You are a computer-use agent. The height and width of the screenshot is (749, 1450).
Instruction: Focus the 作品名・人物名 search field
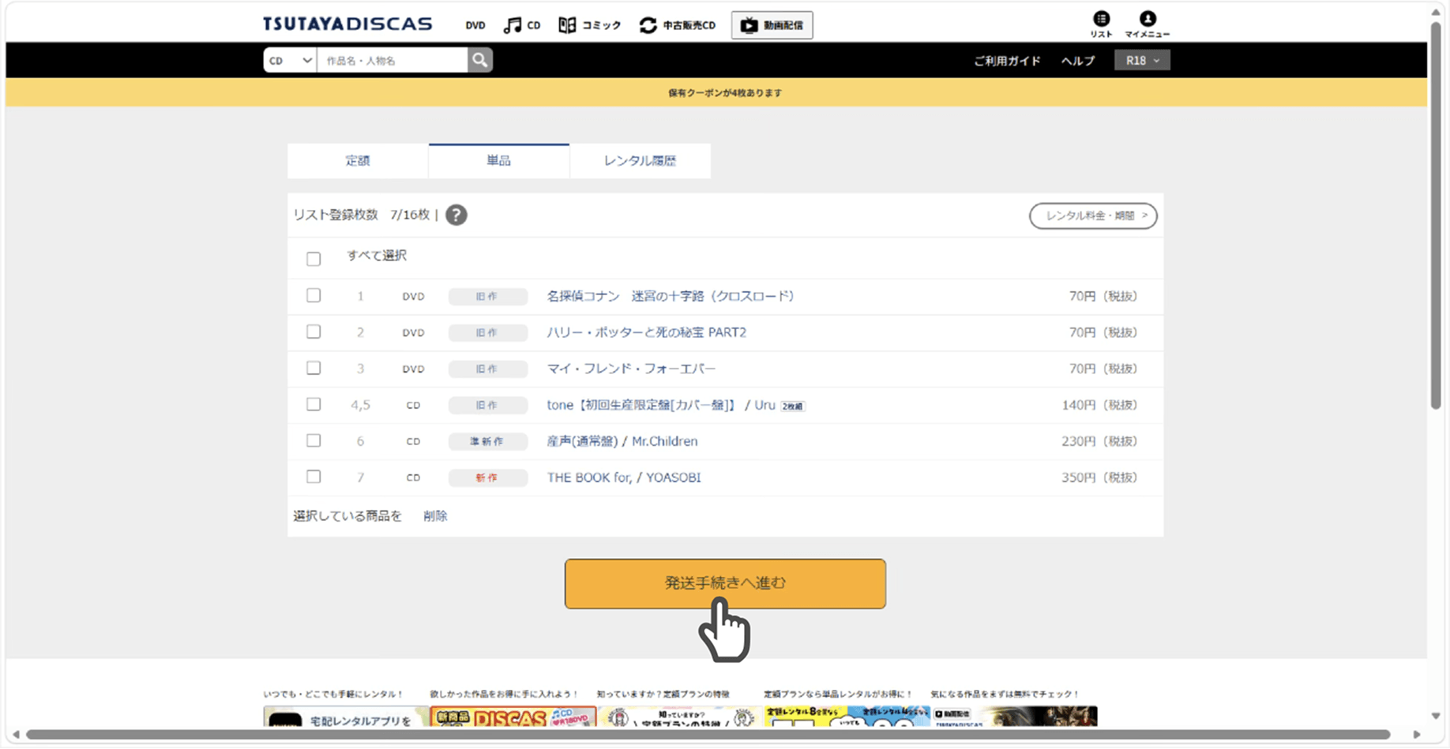click(x=393, y=60)
